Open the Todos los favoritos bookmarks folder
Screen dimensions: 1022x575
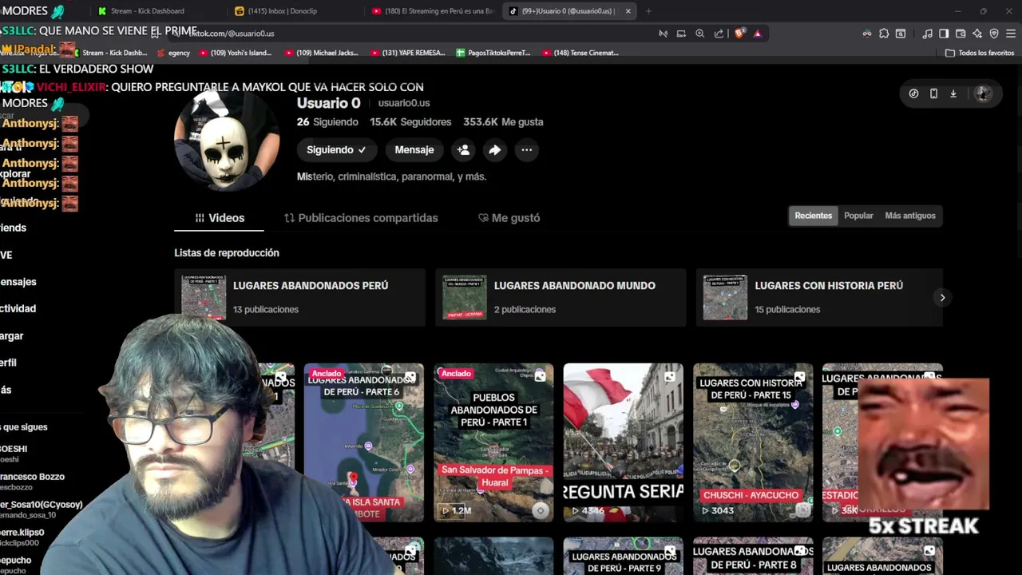980,53
